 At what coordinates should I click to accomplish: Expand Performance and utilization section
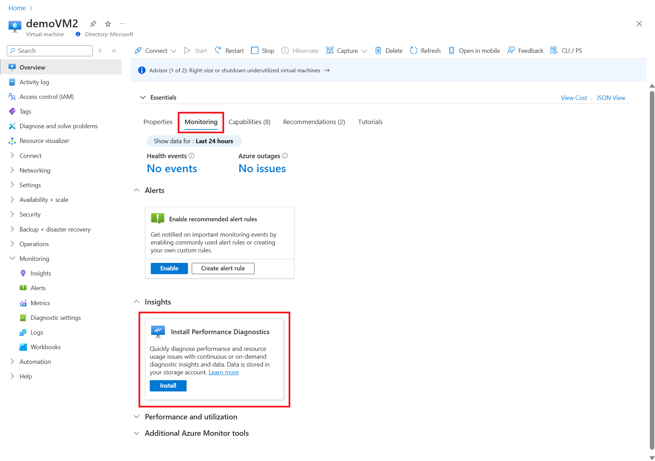(137, 417)
